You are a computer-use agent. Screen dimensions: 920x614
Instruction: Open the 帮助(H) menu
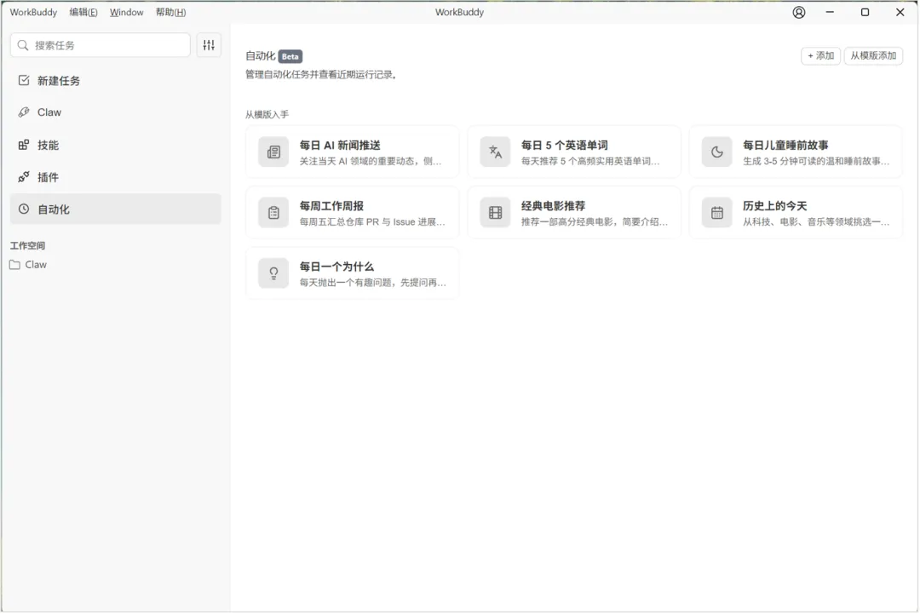[170, 12]
